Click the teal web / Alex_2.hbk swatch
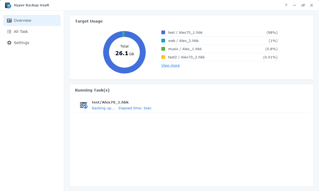The width and height of the screenshot is (319, 191). click(x=163, y=41)
